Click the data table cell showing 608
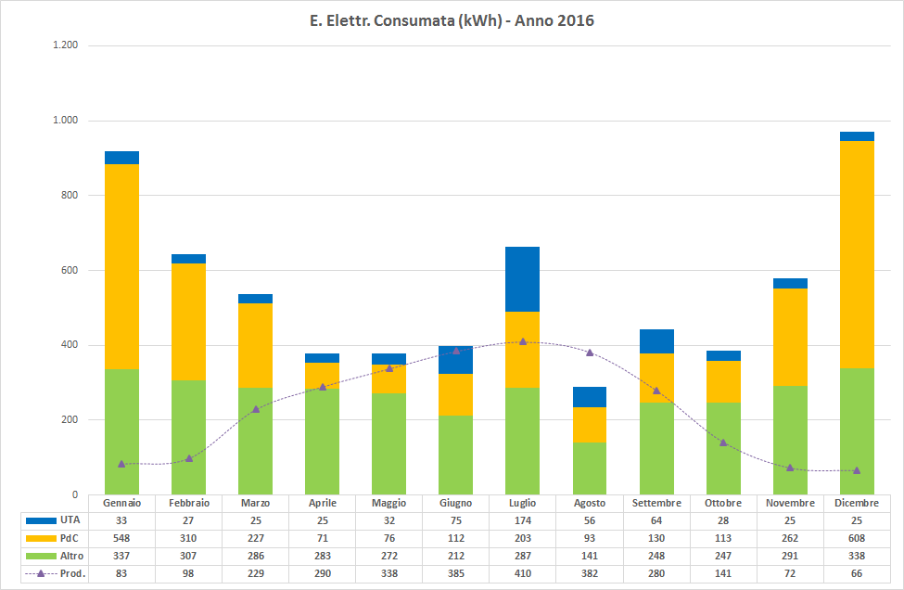 857,538
